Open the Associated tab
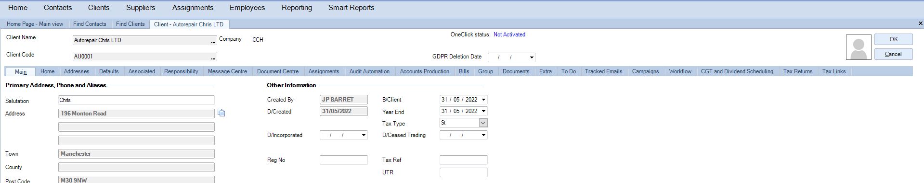Screen dimensions: 924x183 click(x=142, y=71)
